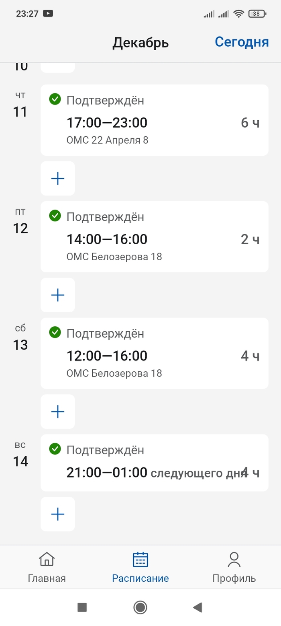Open the 14:00—16:00 shift on Friday
This screenshot has height=626, width=281.
(x=154, y=237)
